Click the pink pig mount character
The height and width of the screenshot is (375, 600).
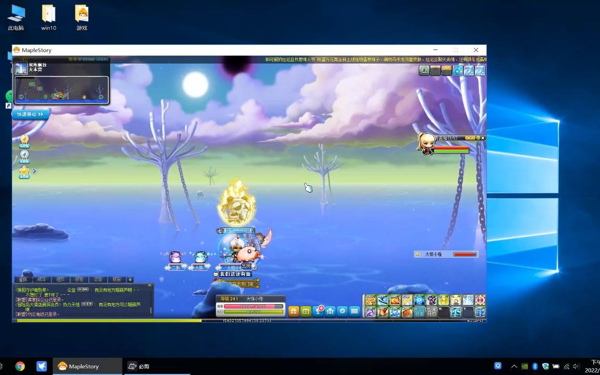(x=248, y=253)
